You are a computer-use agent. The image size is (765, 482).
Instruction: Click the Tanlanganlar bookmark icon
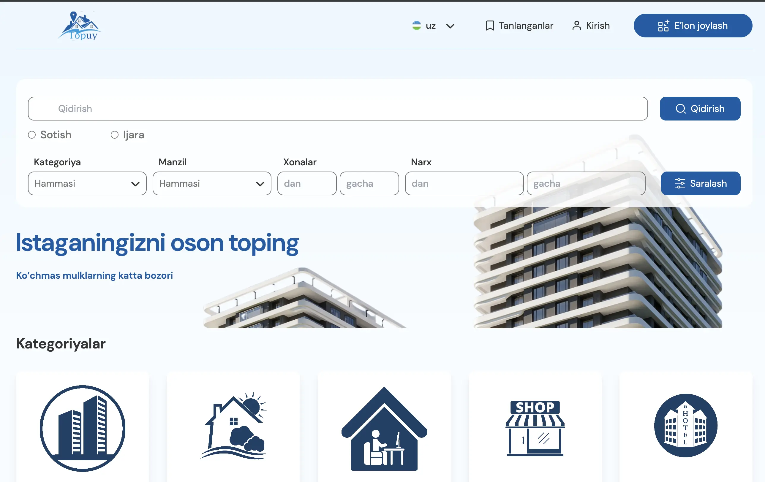(490, 26)
